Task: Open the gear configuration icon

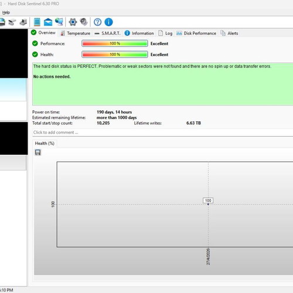Action: [x=73, y=22]
